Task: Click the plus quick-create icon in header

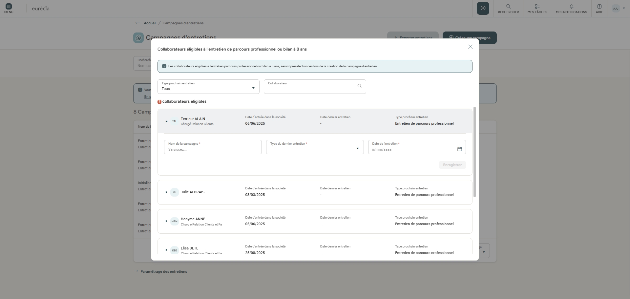Action: coord(483,8)
